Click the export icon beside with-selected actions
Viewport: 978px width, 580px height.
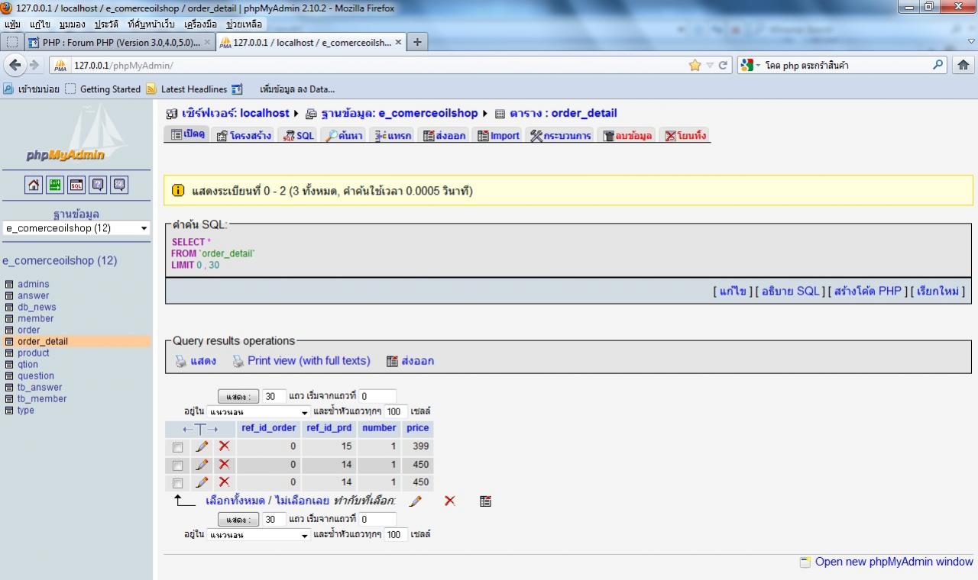tap(485, 501)
